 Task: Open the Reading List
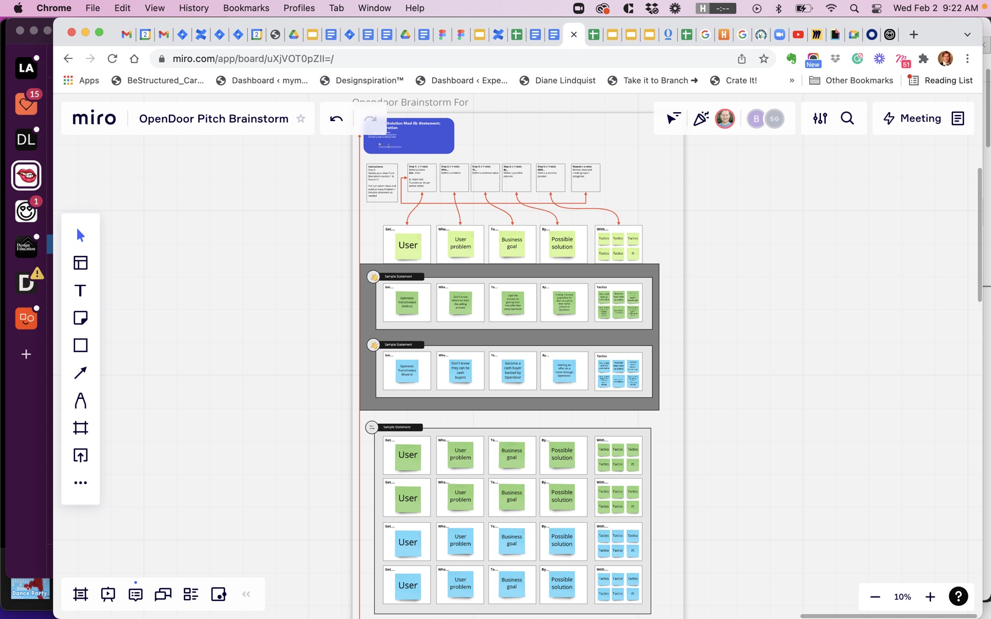coord(940,80)
